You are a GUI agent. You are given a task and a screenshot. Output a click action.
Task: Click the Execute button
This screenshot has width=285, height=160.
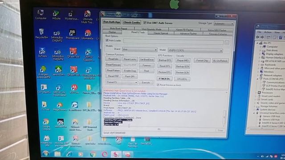coord(146,83)
